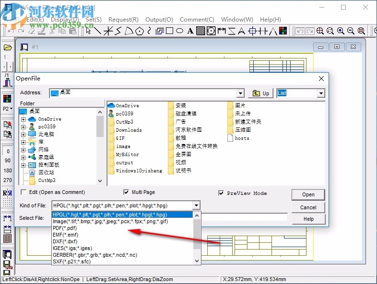Select the circle-in-square tool
This screenshot has height=284, width=377.
(211, 31)
